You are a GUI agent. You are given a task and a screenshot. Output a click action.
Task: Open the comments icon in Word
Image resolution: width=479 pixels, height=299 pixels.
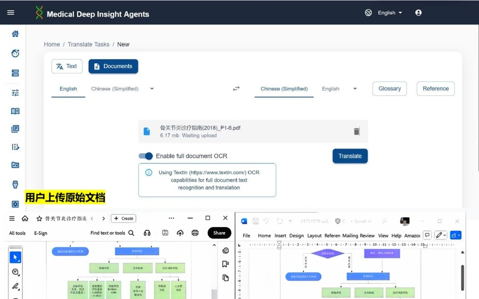(427, 235)
